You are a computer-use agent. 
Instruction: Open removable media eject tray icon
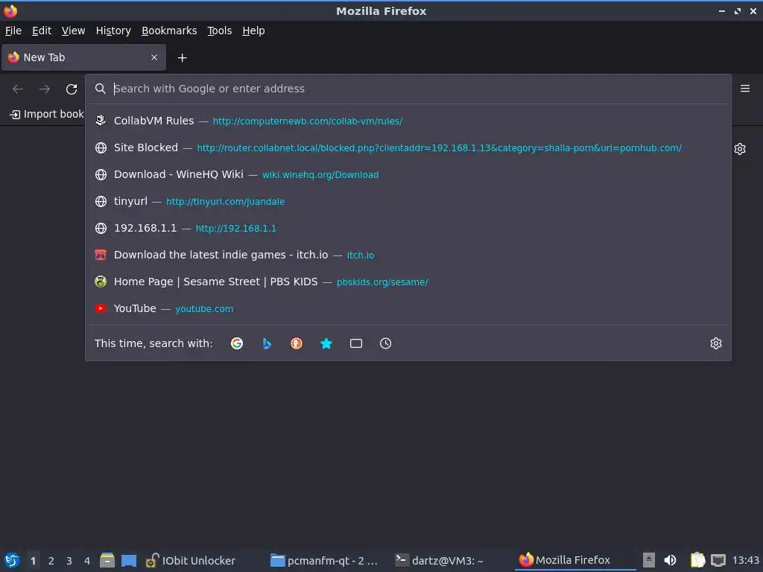pos(649,560)
